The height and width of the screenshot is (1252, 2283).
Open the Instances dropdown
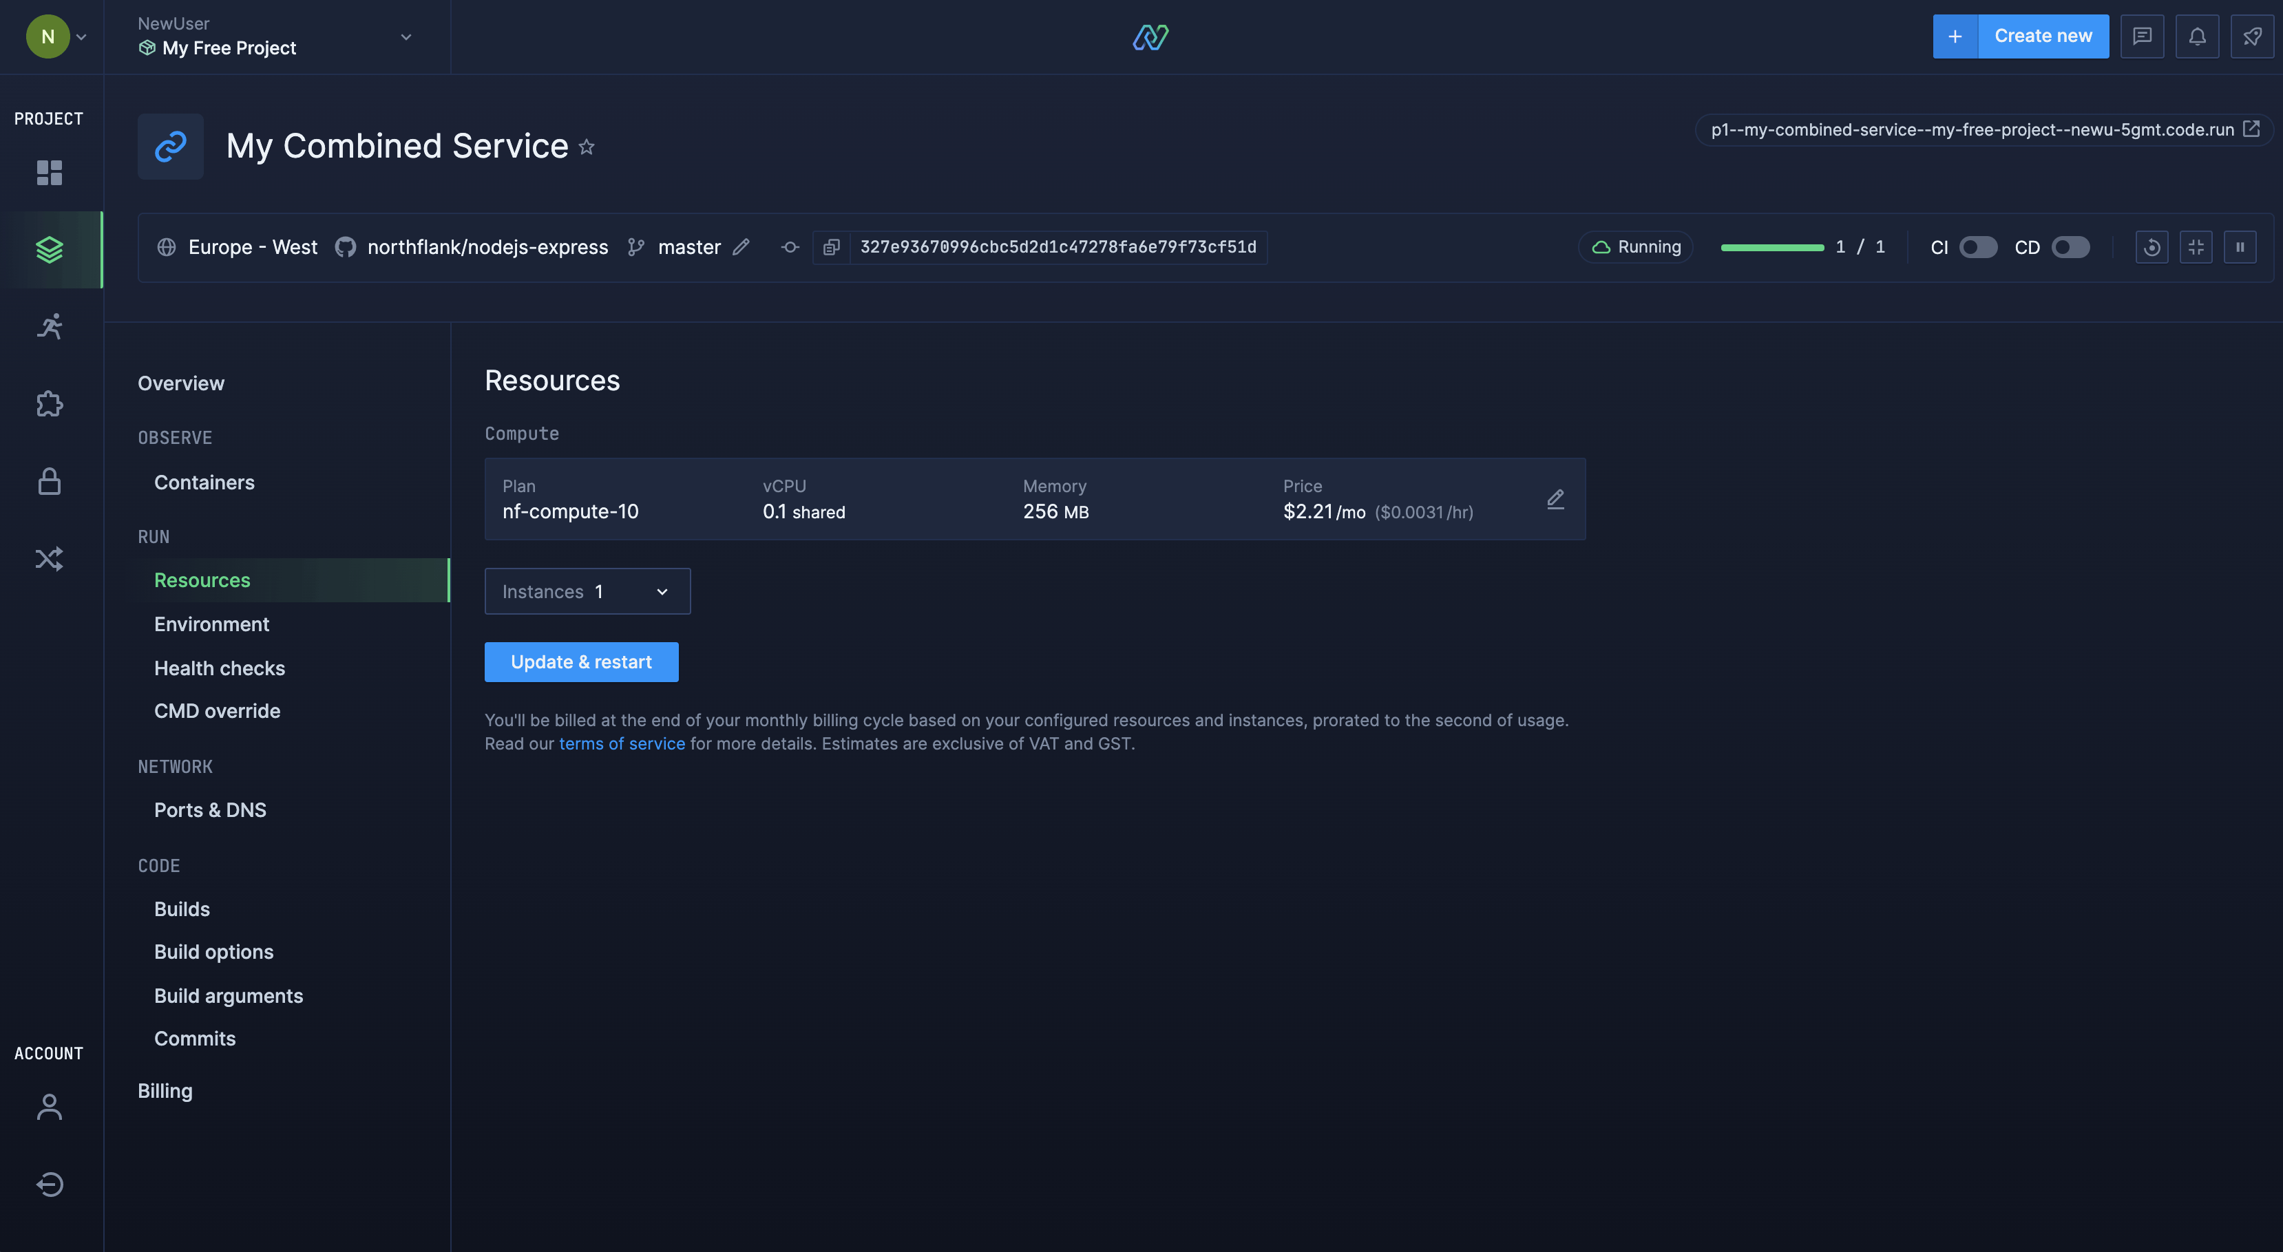[x=587, y=591]
